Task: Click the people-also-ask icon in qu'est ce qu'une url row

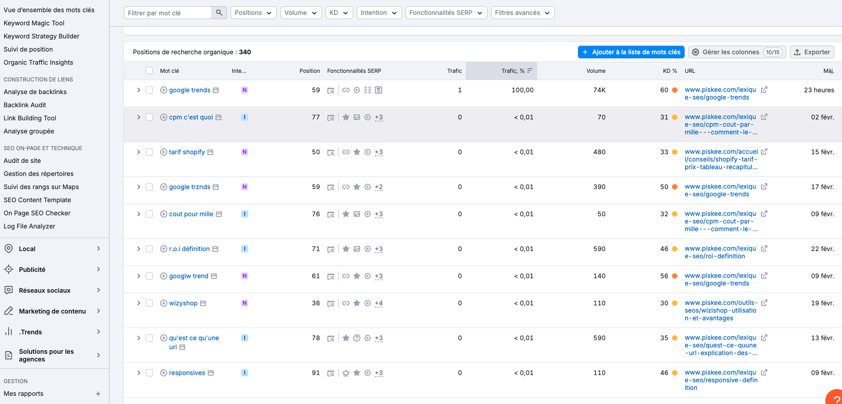Action: 357,338
